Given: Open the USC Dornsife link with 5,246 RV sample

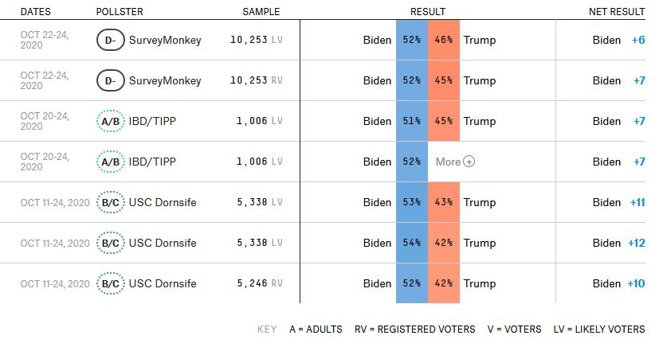Looking at the screenshot, I should point(163,283).
